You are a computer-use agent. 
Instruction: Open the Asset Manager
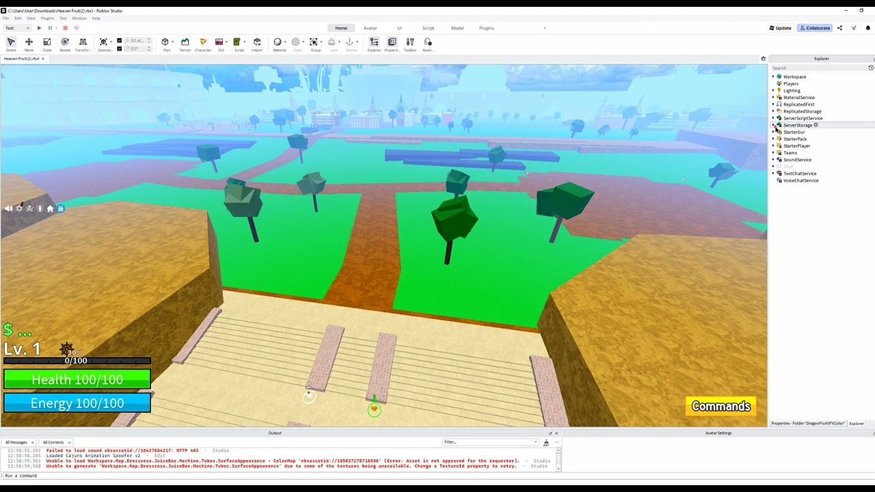428,44
